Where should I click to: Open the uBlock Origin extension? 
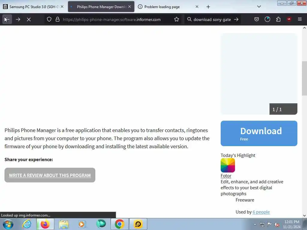[x=289, y=19]
